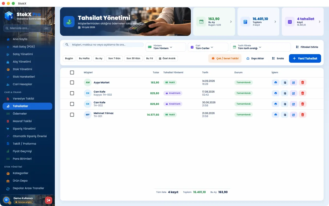
Task: Check the Can Kafe TH-002 row checkbox
Action: [x=72, y=104]
